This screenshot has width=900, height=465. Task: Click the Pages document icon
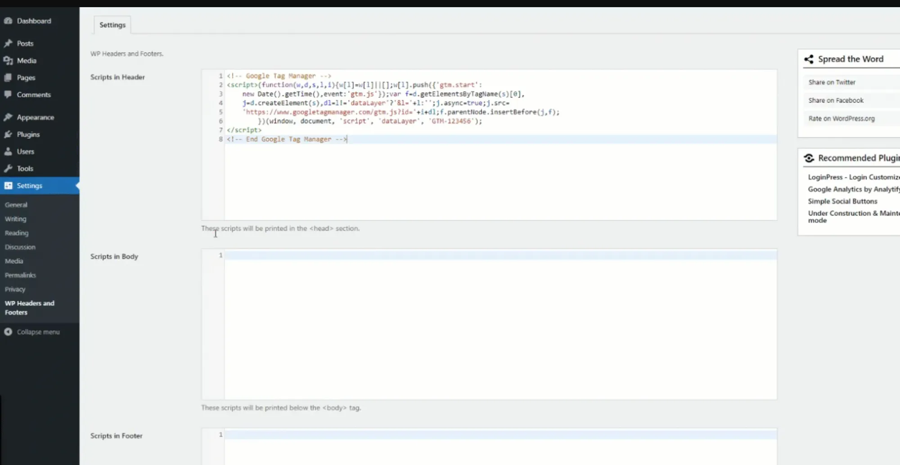point(8,78)
